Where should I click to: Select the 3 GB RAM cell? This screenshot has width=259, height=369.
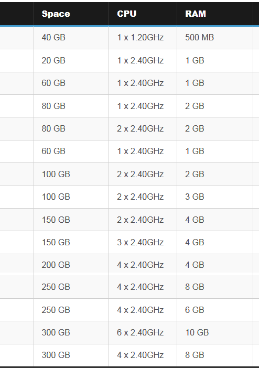pyautogui.click(x=215, y=197)
